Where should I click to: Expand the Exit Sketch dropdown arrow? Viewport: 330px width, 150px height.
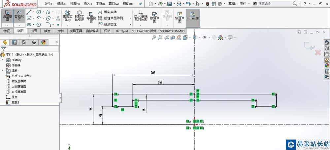pyautogui.click(x=7, y=25)
